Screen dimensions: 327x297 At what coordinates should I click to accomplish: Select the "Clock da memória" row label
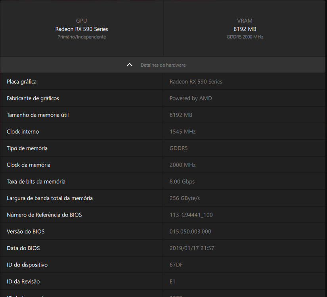29,165
